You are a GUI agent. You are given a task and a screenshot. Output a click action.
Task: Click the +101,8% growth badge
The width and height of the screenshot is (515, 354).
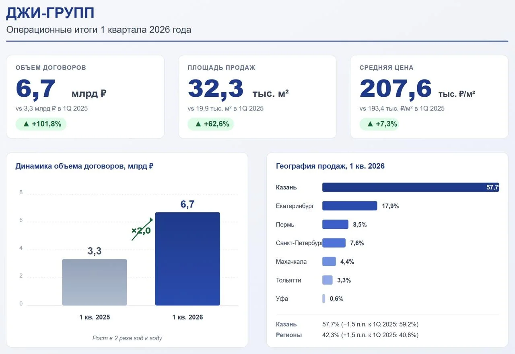click(x=41, y=124)
